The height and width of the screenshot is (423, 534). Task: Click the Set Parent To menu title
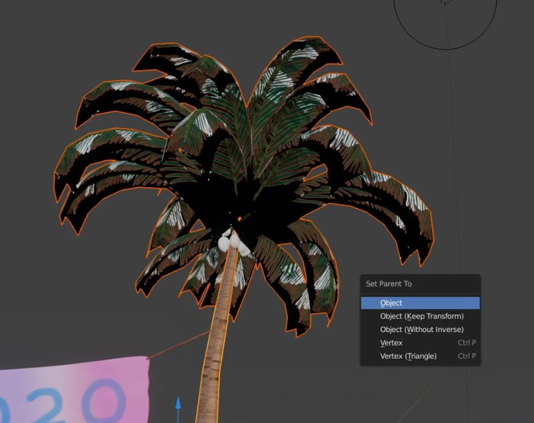coord(389,283)
